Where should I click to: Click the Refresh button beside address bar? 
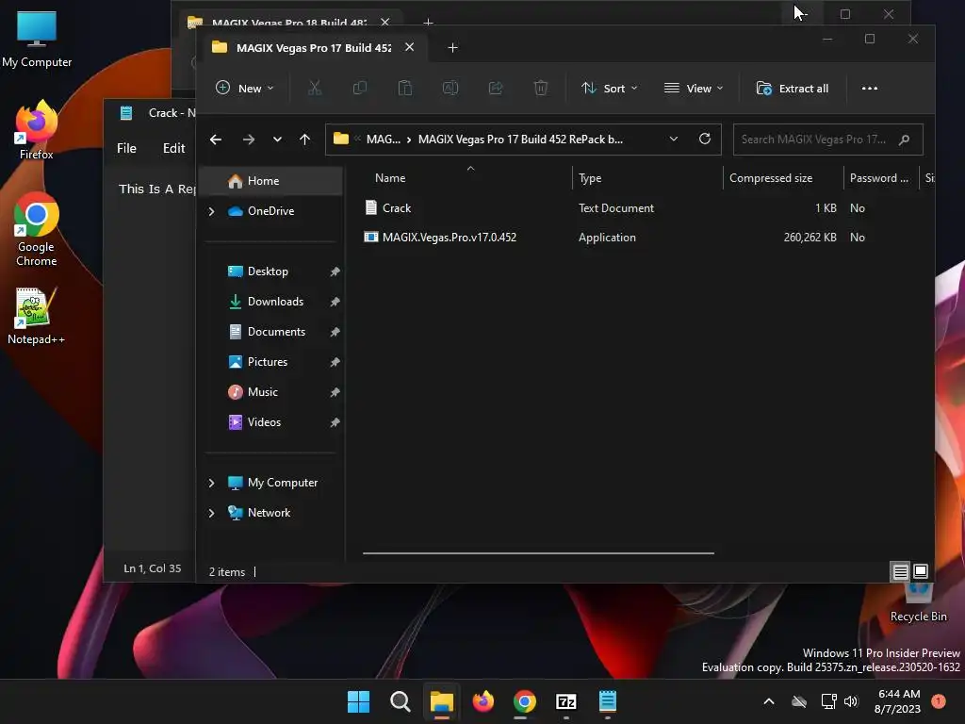click(705, 139)
